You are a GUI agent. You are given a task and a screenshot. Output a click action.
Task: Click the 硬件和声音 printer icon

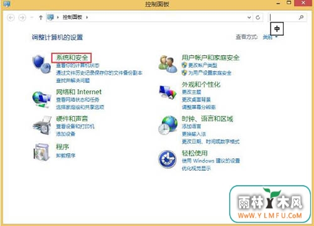42,126
